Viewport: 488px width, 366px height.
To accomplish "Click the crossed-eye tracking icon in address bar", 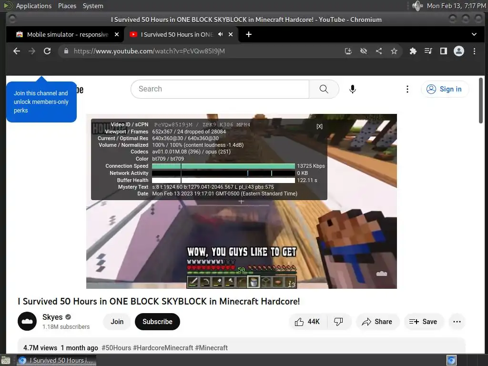I will (x=364, y=51).
